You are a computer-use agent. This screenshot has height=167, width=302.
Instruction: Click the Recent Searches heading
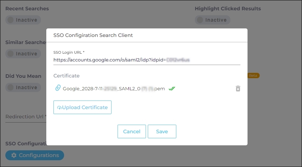tap(27, 9)
